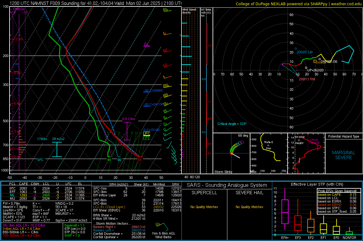Click the 8.8 C/km lapse rate label
The height and width of the screenshot is (241, 363).
(x=129, y=119)
